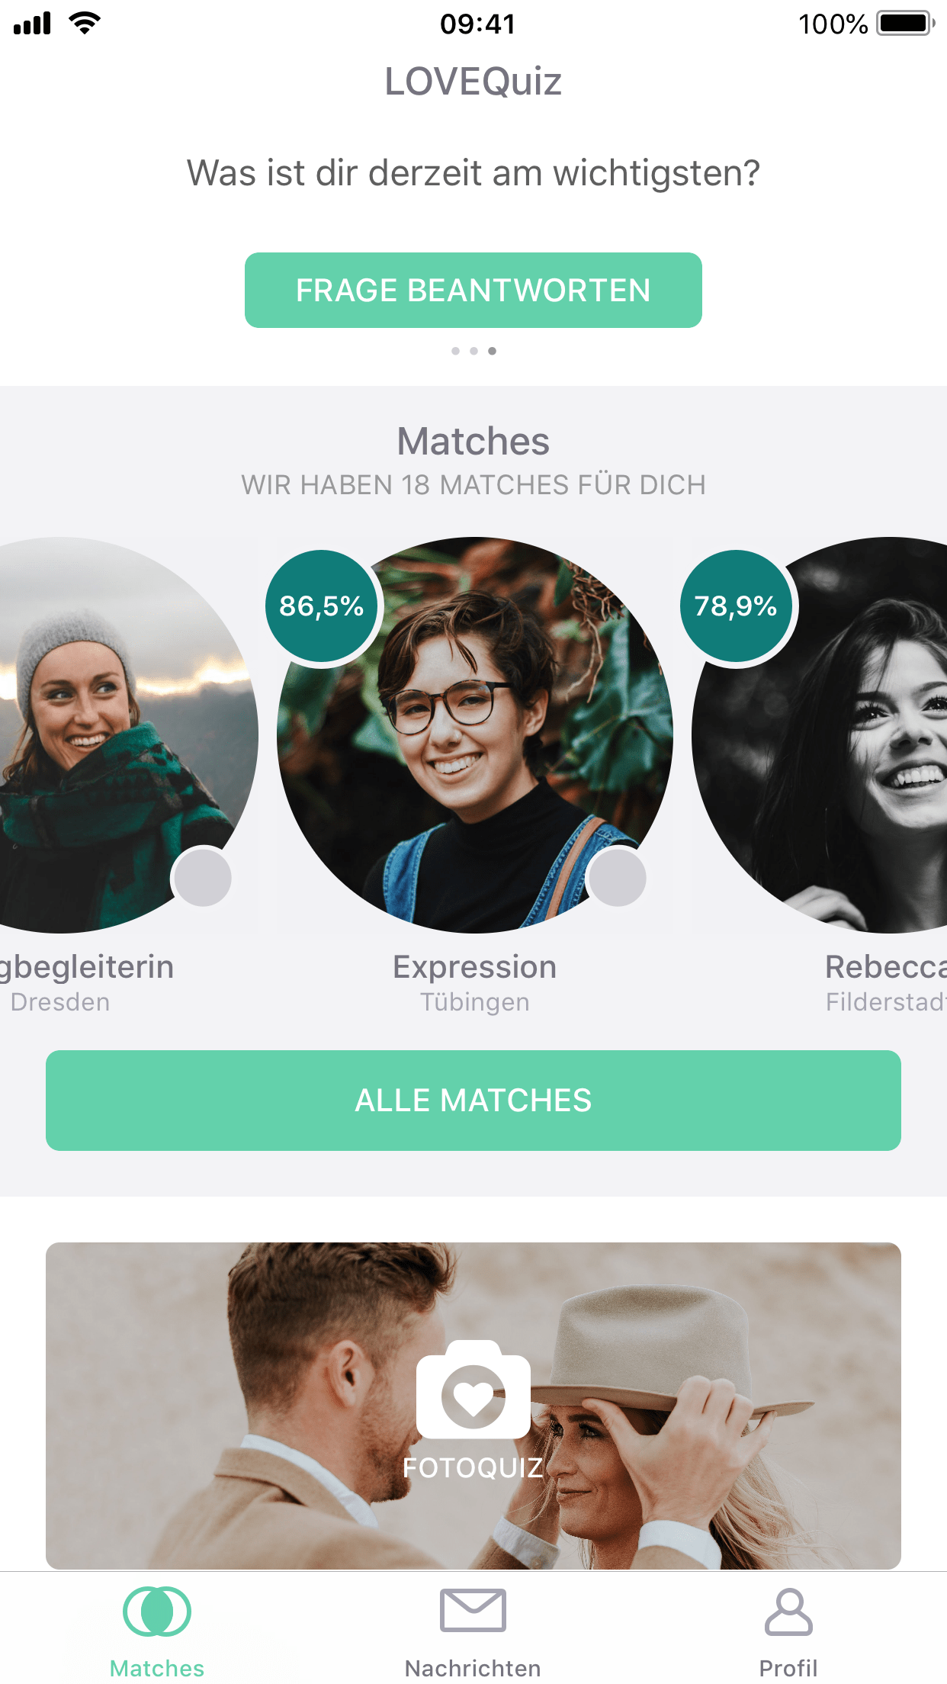Open the Matches tab icon
947x1684 pixels.
[157, 1611]
